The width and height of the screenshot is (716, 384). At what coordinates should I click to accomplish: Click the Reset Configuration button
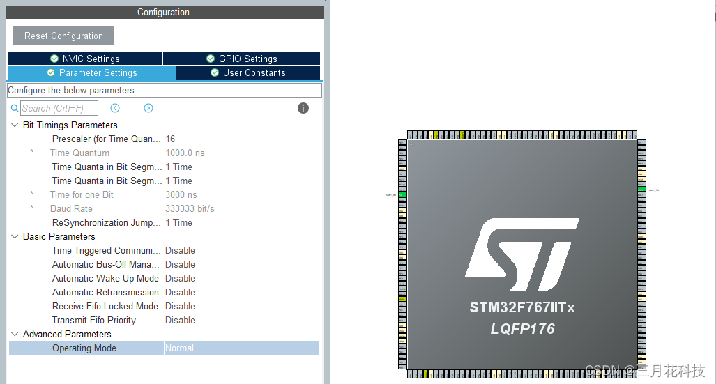point(63,36)
